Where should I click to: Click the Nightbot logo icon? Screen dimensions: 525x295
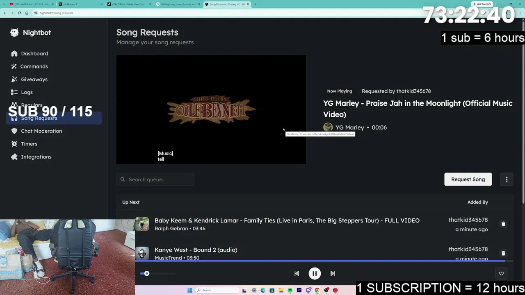coord(14,32)
